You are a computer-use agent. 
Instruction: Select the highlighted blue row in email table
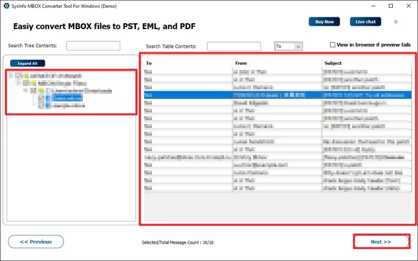(x=278, y=95)
